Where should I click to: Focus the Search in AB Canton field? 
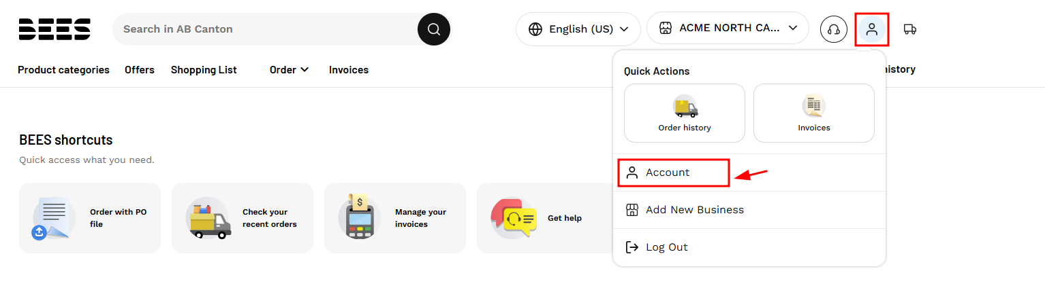(266, 29)
